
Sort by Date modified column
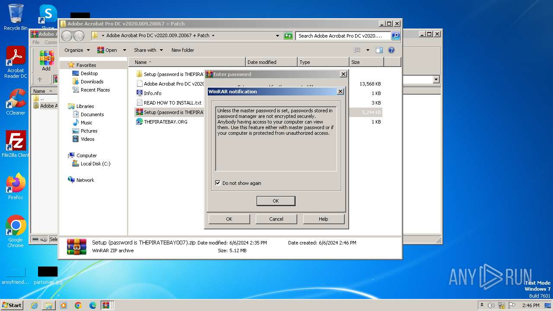click(271, 62)
